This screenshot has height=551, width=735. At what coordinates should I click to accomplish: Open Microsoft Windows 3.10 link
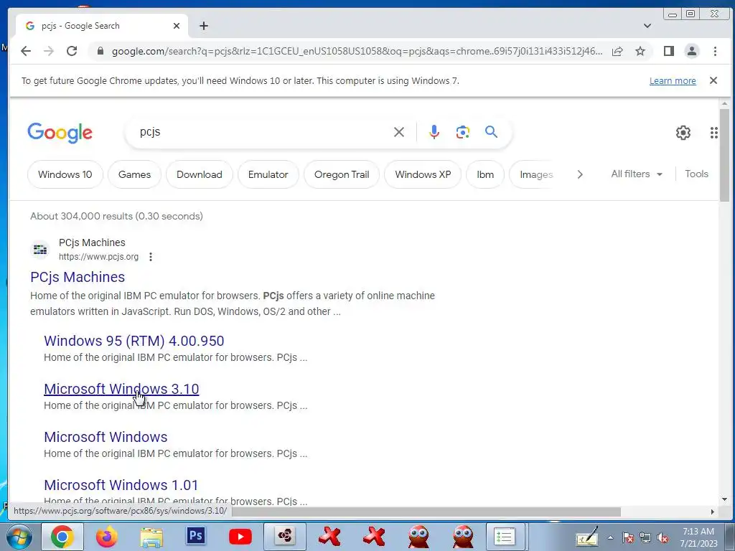point(121,389)
